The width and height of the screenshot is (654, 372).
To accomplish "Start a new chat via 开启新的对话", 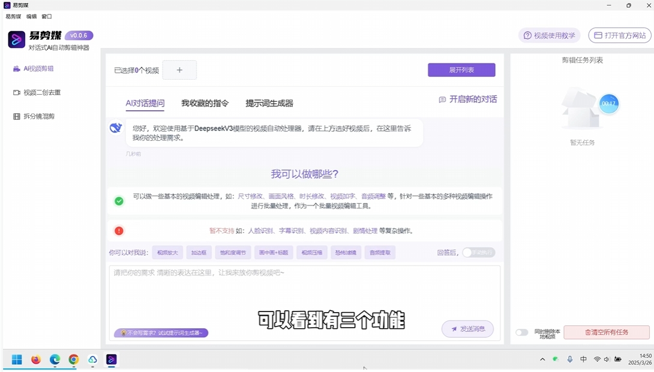I will [x=468, y=99].
